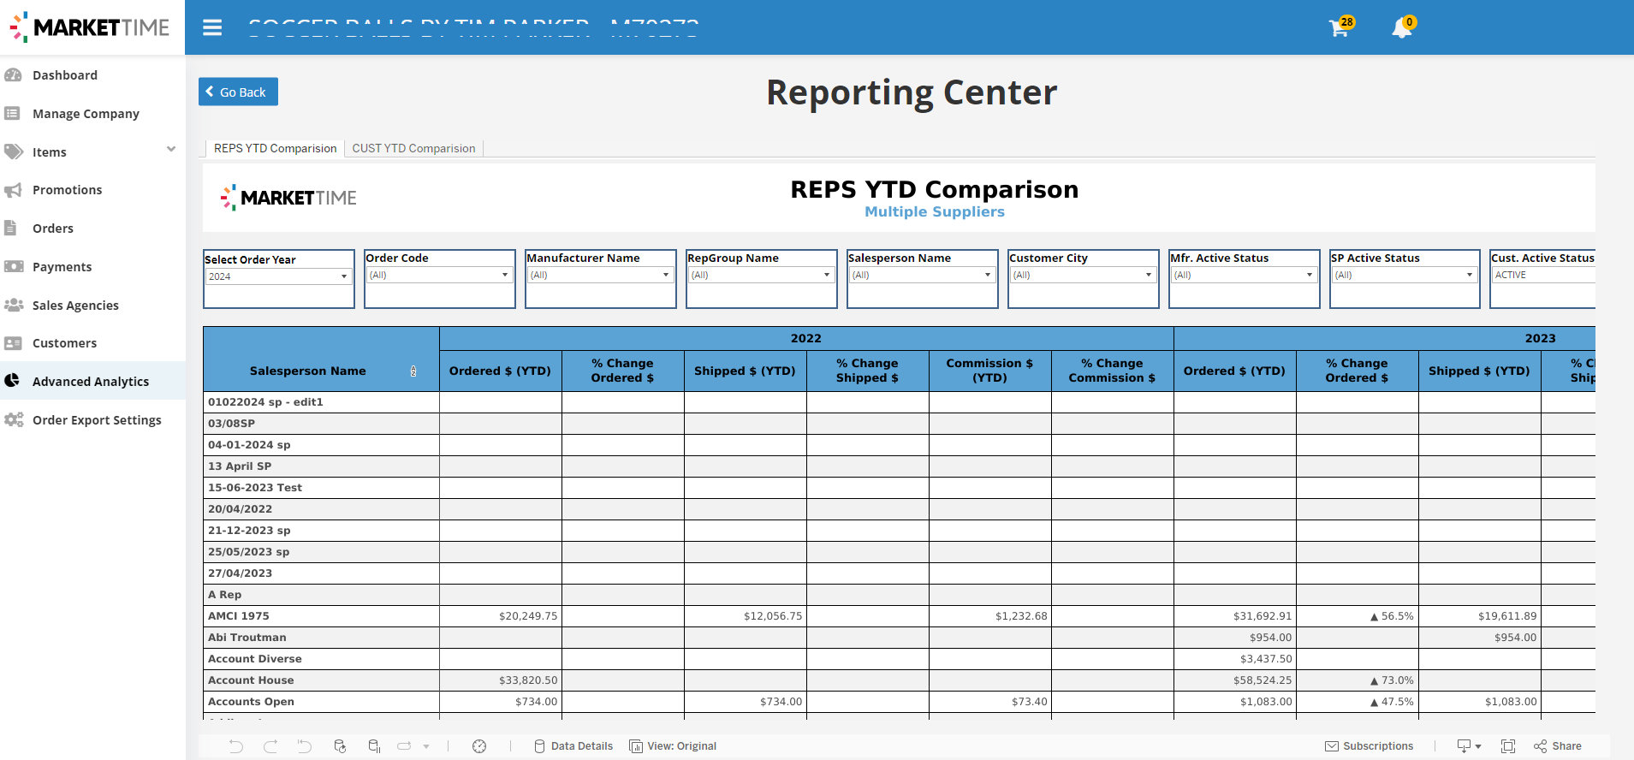1634x760 pixels.
Task: Click the Share button
Action: (x=1559, y=746)
